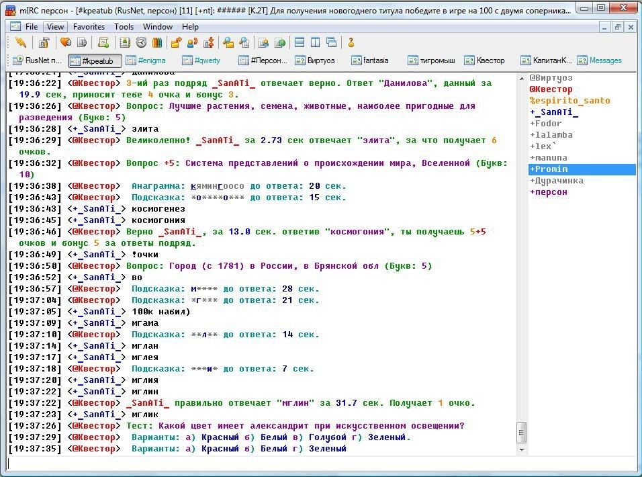Image resolution: width=642 pixels, height=477 pixels.
Task: Switch to the #Персон... channel tab
Action: pos(264,60)
